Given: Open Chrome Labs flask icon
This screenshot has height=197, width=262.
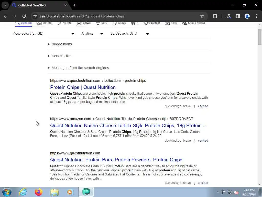Looking at the screenshot, I should point(228,16).
